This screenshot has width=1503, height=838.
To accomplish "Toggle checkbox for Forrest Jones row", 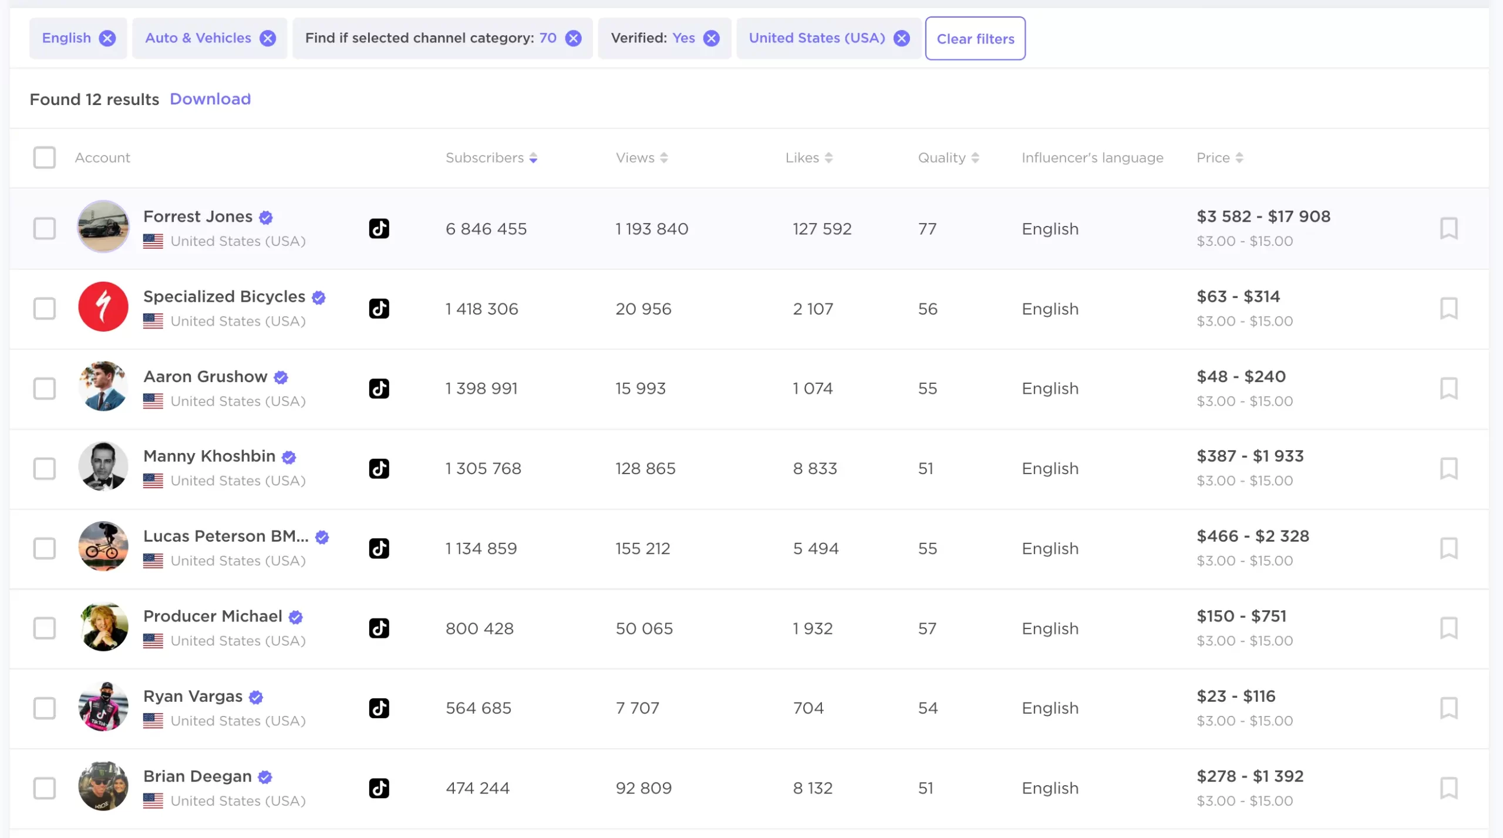I will click(45, 227).
